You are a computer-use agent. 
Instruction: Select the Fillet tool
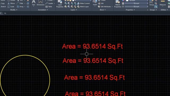pyautogui.click(x=20, y=3)
